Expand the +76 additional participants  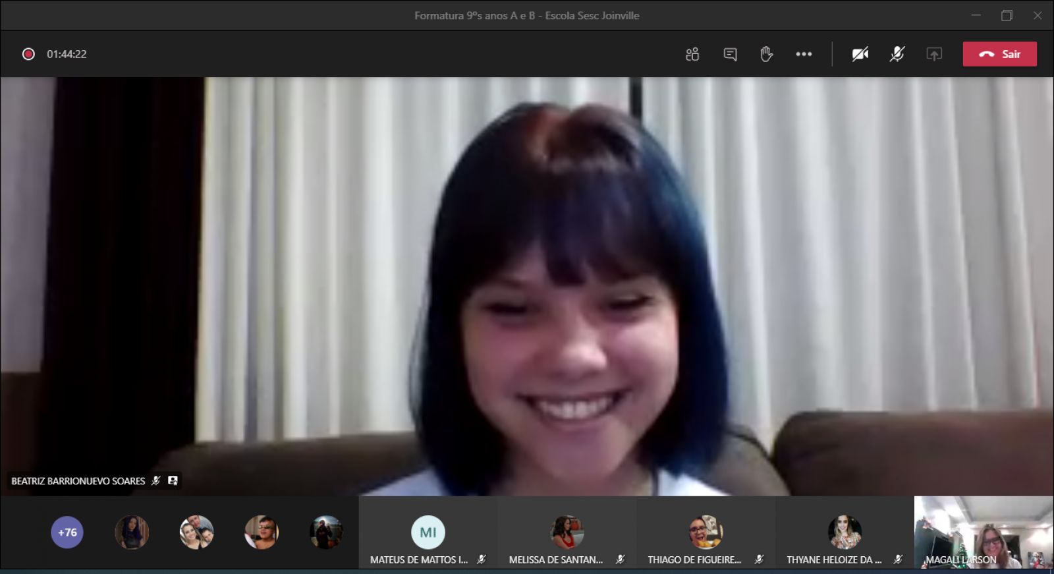[x=67, y=532]
